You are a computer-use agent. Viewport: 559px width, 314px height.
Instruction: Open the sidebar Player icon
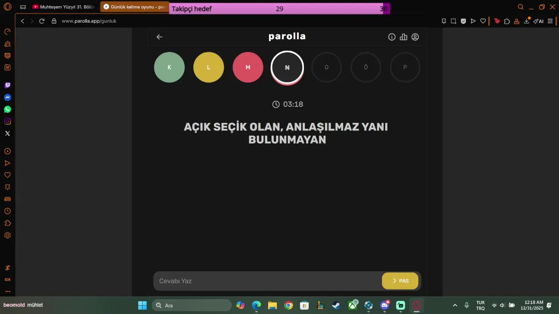7,151
